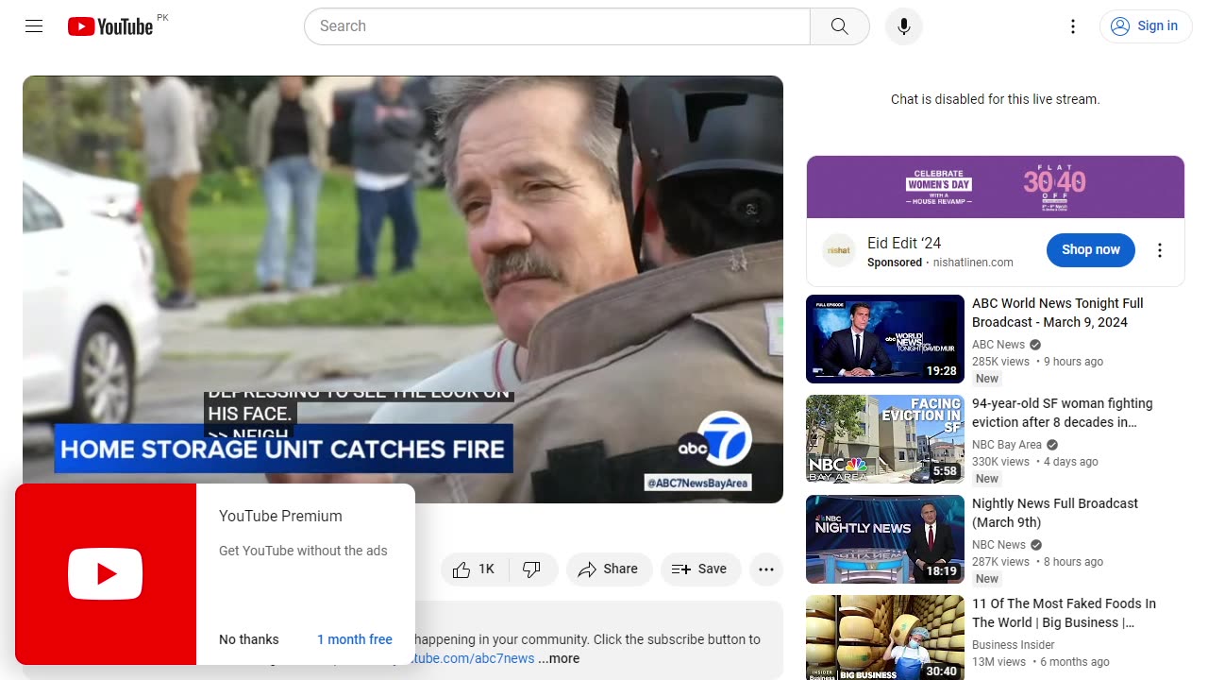Visit the NBC News channel
This screenshot has width=1208, height=680.
(x=998, y=545)
